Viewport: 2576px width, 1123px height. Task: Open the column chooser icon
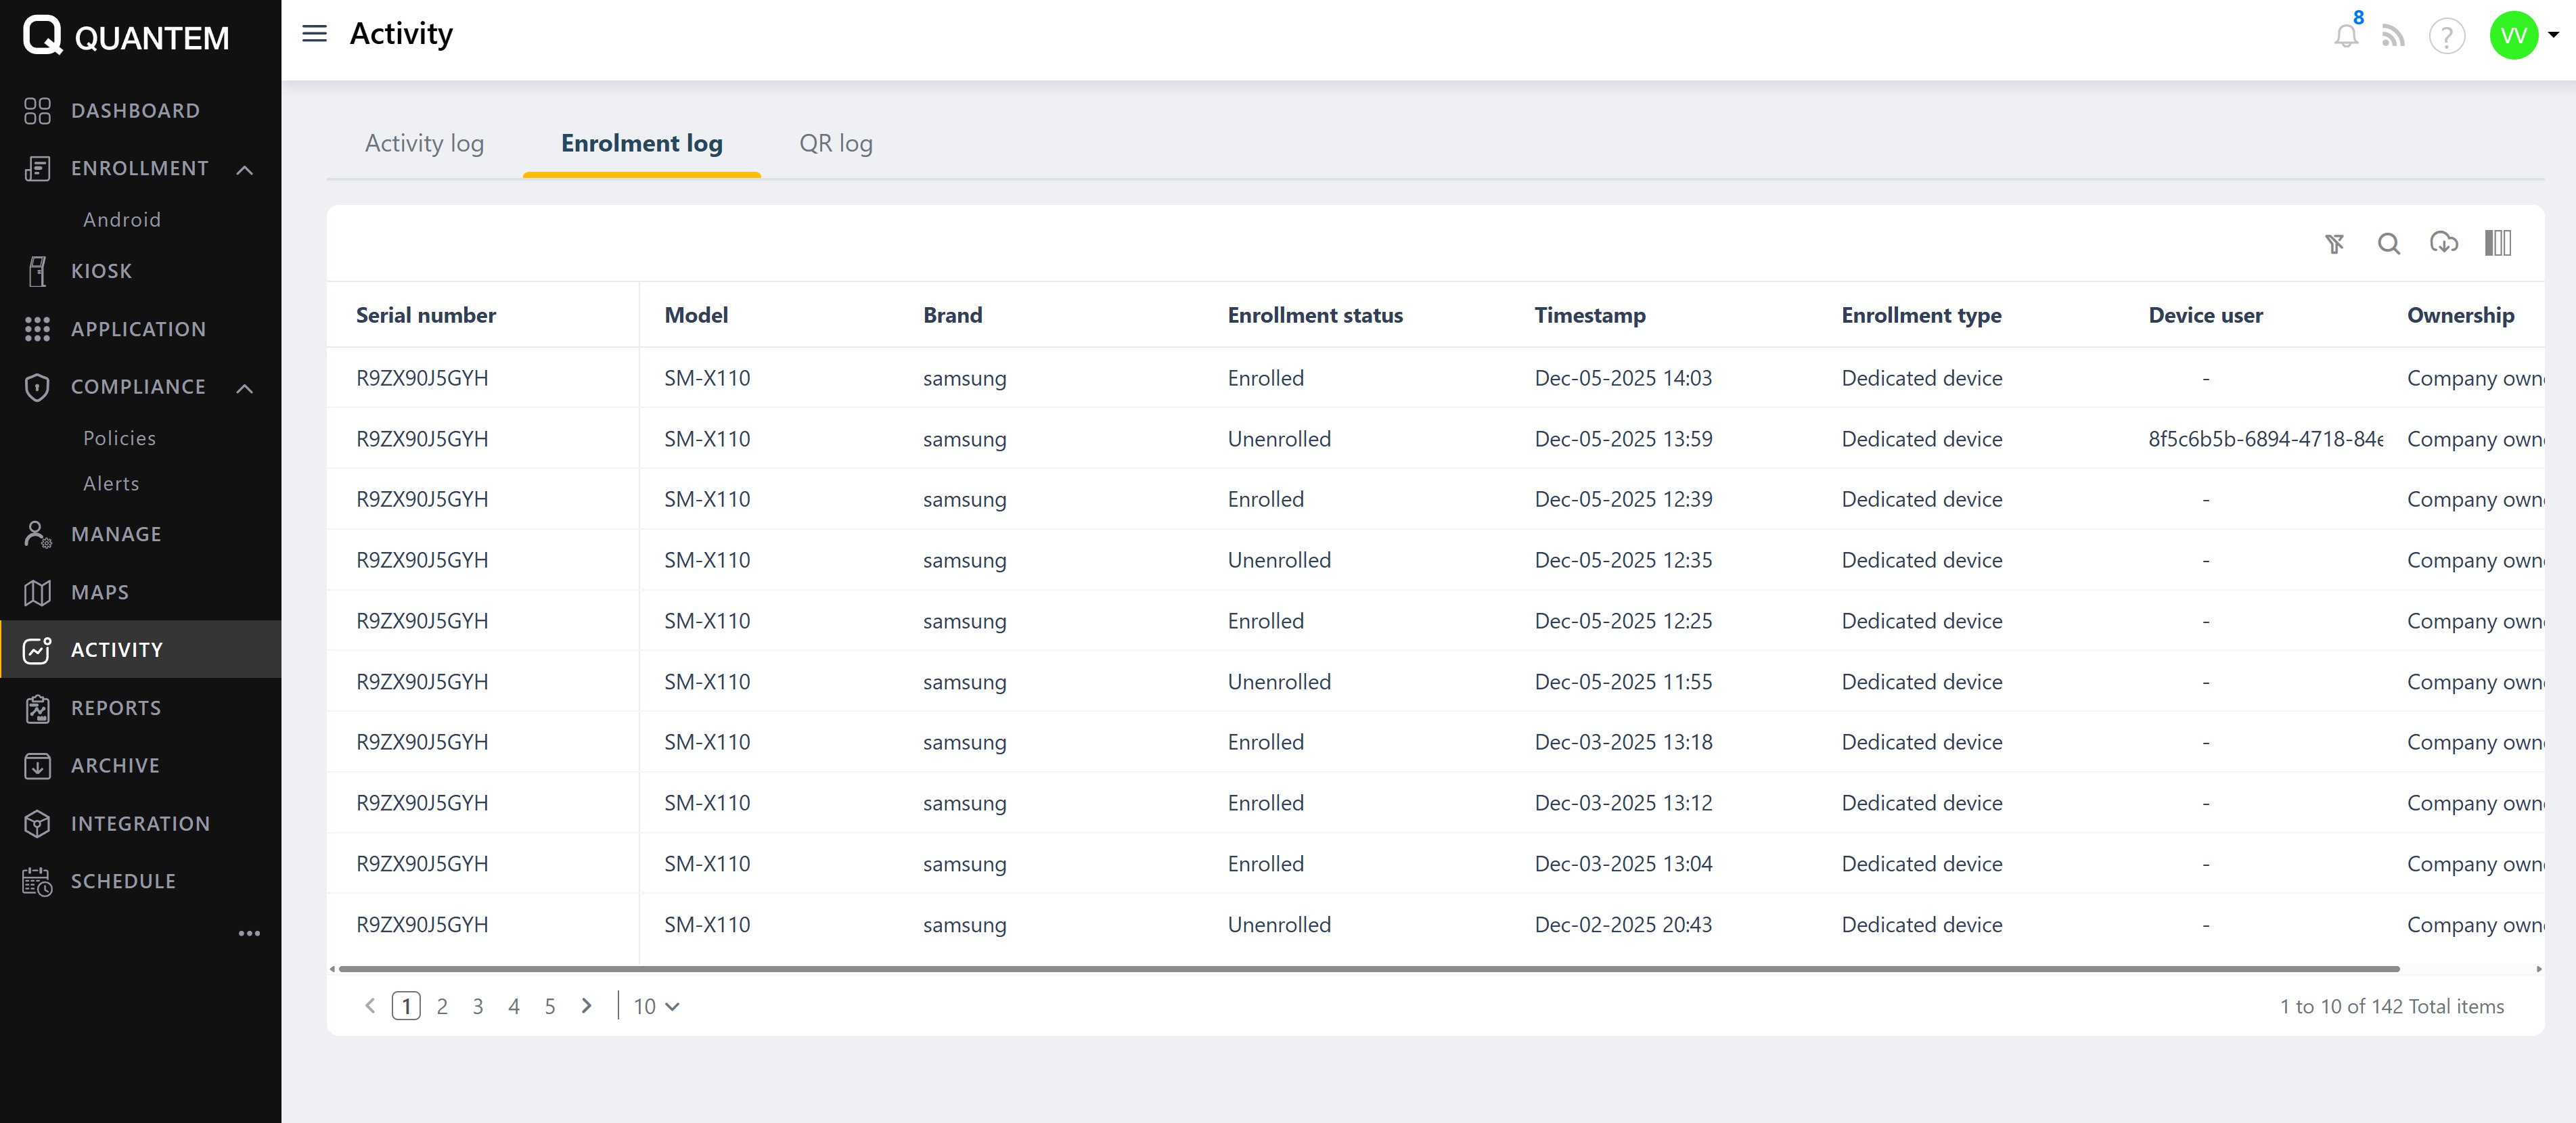pos(2497,243)
